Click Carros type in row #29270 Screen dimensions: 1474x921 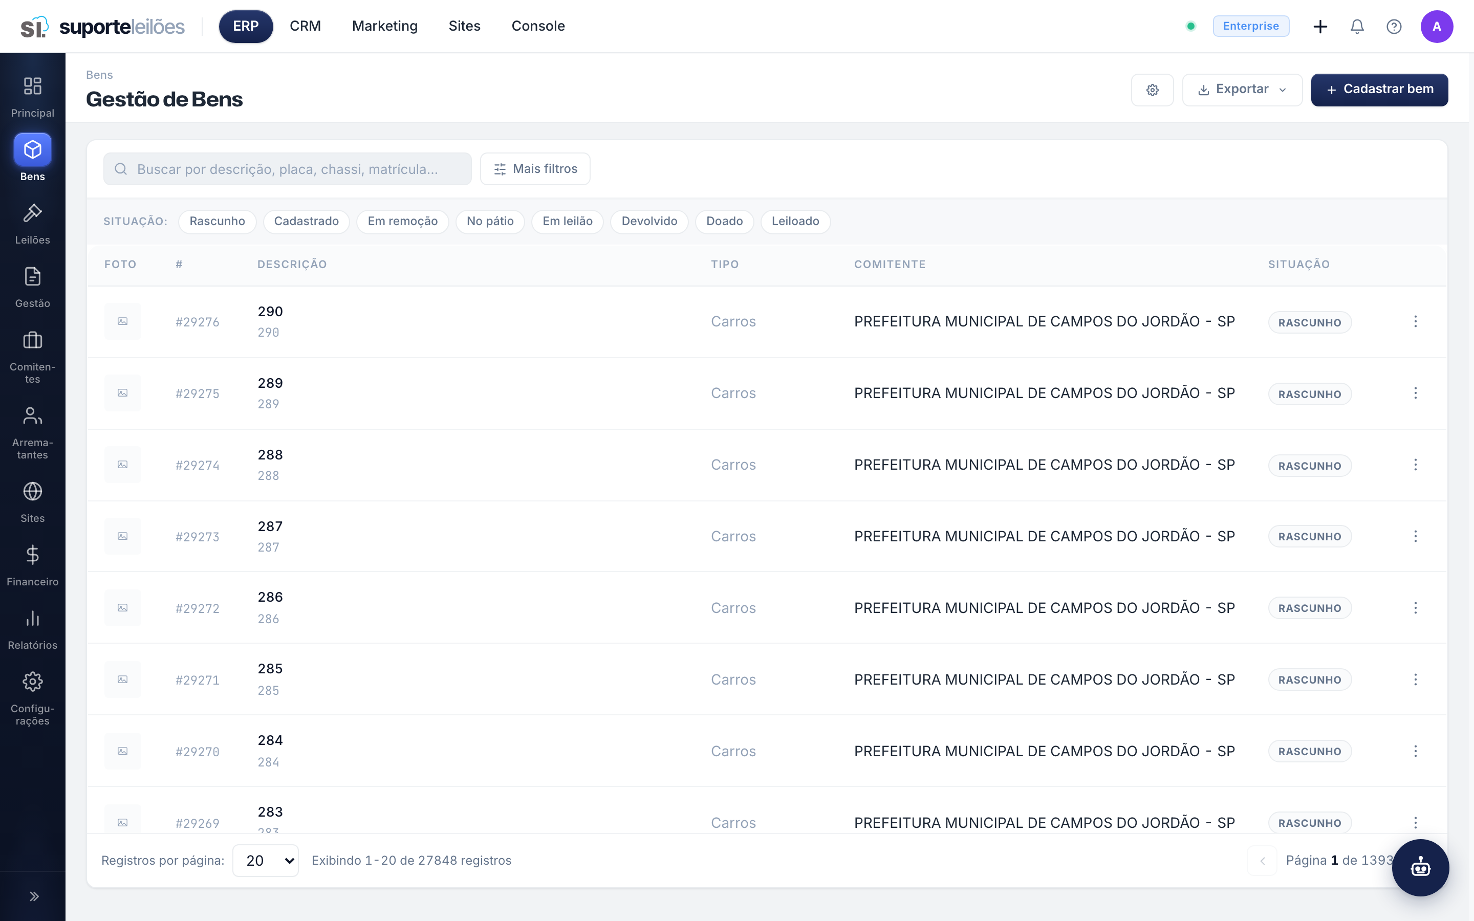[733, 751]
